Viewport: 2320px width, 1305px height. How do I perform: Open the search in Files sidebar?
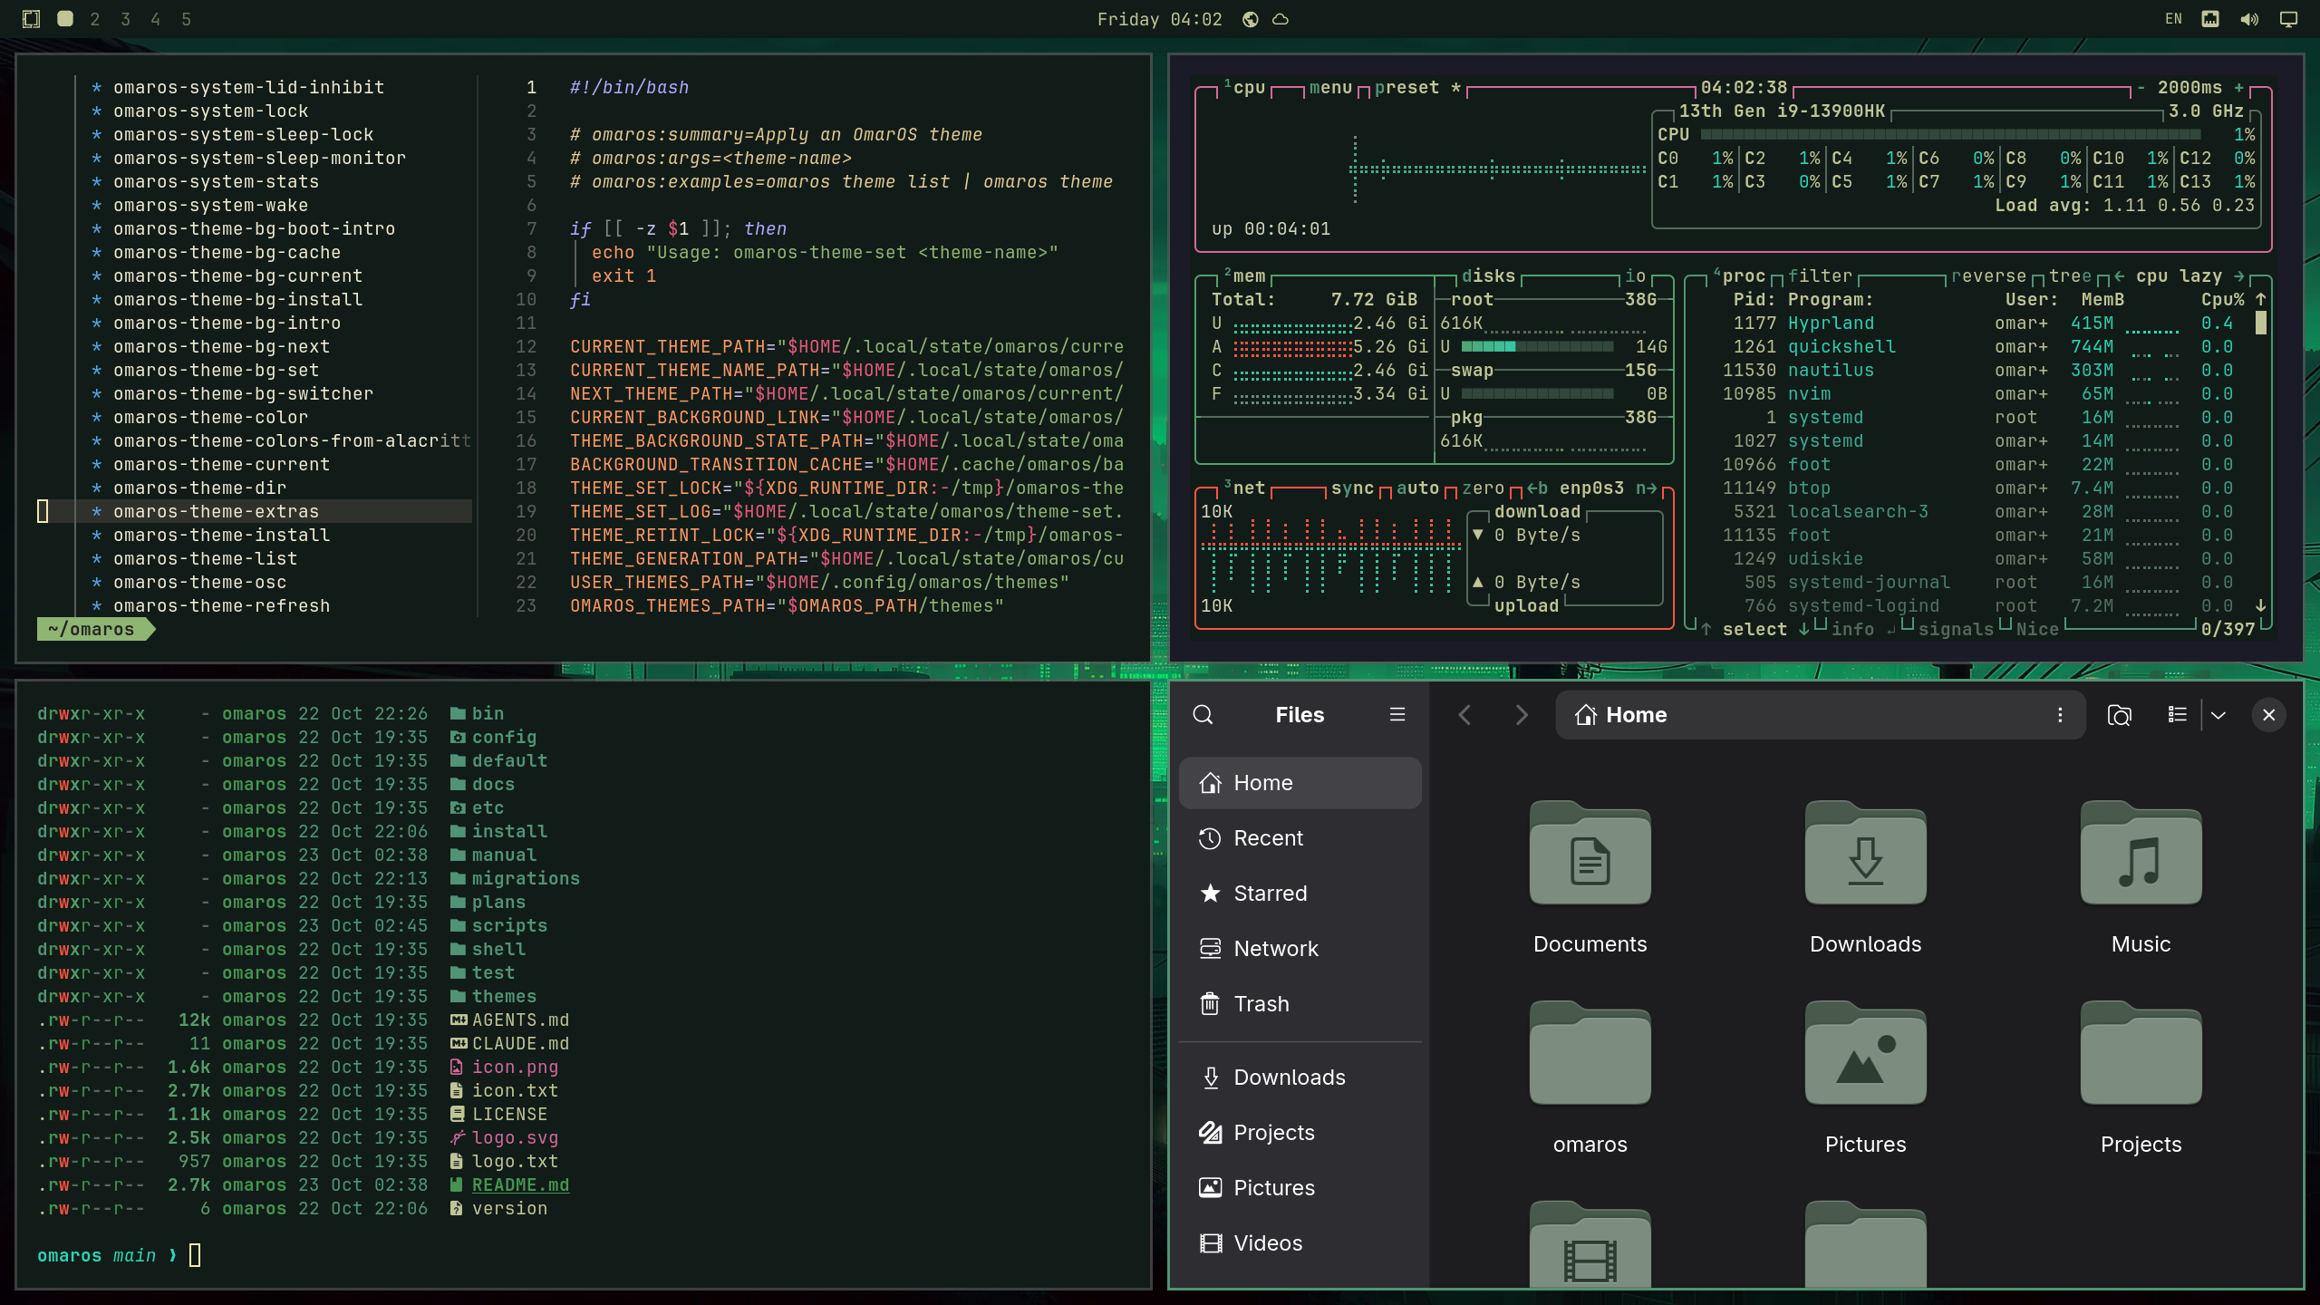(1203, 715)
